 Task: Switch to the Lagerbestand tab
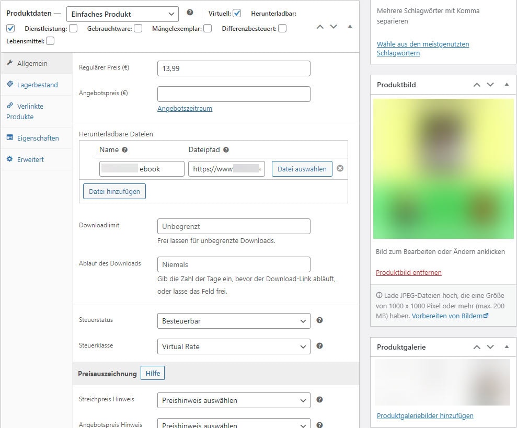click(37, 85)
